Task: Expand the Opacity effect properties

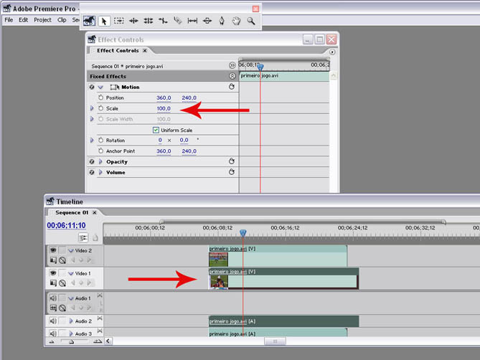Action: 100,162
